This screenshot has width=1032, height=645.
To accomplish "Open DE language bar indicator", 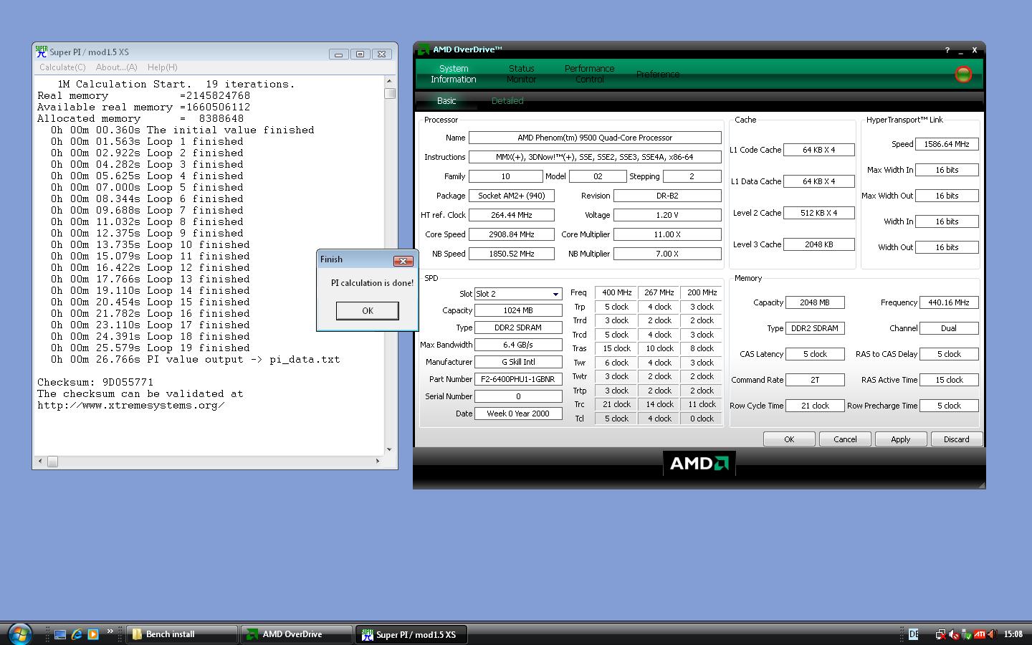I will pos(913,634).
